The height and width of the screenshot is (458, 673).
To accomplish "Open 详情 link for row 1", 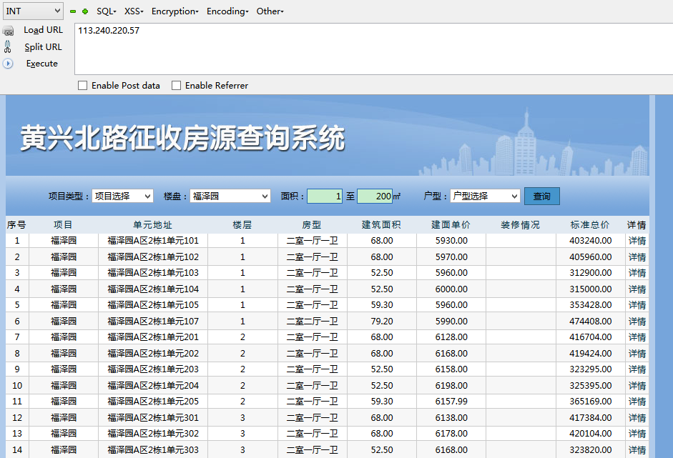I will coord(637,241).
